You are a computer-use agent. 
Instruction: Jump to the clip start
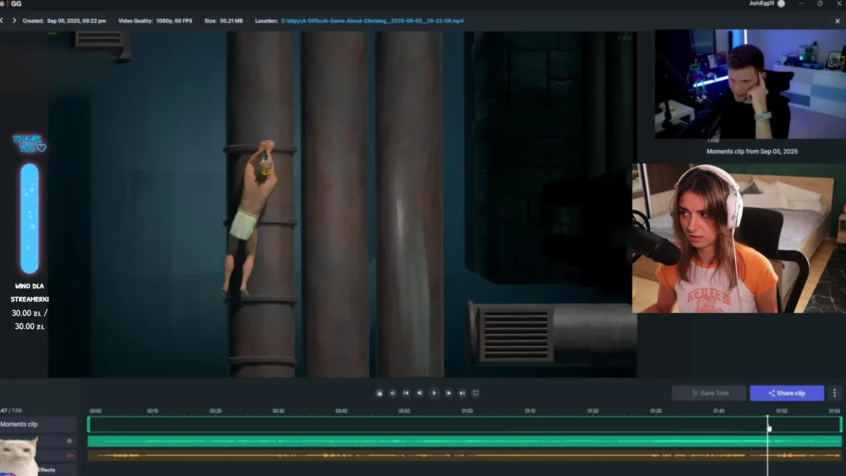tap(406, 393)
